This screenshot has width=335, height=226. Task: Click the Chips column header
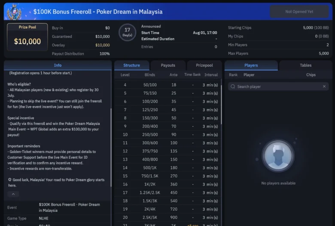pos(311,75)
